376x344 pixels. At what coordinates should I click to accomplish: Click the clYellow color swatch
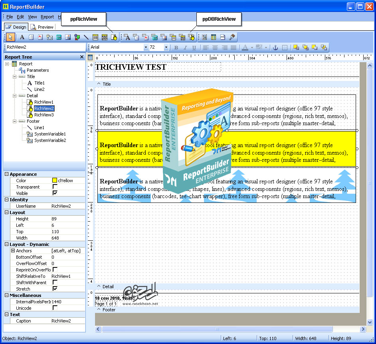(x=54, y=180)
